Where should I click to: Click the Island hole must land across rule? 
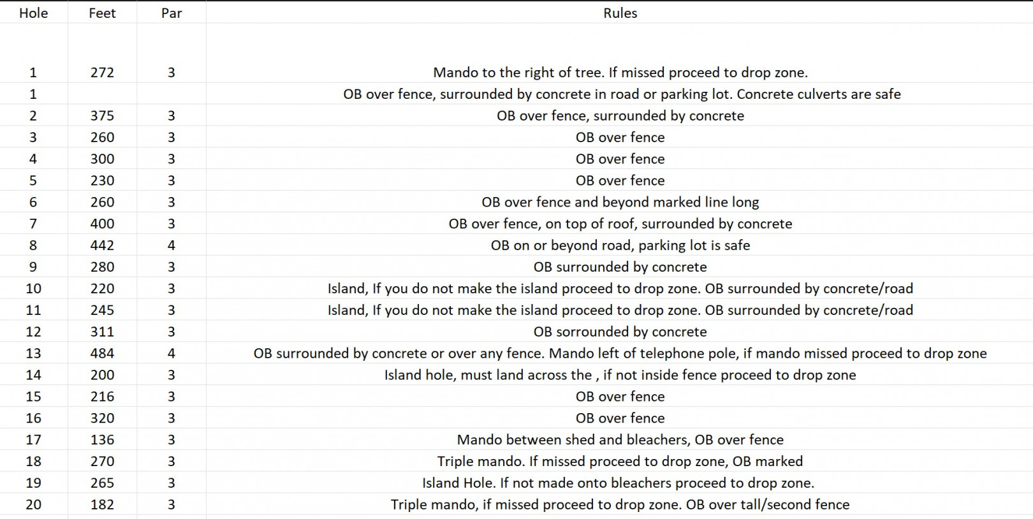[x=620, y=375]
